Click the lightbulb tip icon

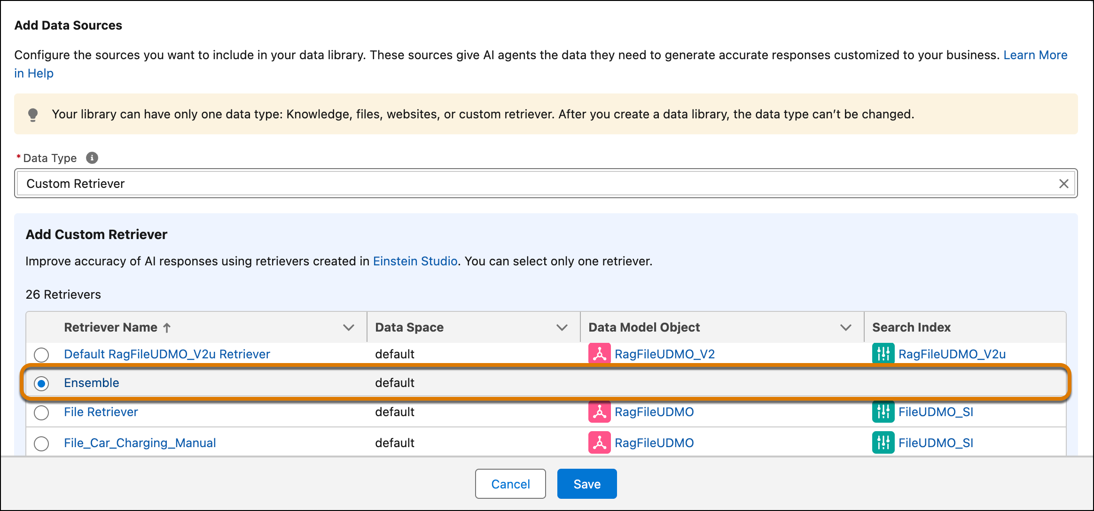point(33,115)
